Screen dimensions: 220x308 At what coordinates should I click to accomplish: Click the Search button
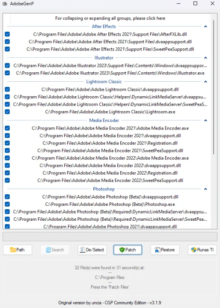55,250
